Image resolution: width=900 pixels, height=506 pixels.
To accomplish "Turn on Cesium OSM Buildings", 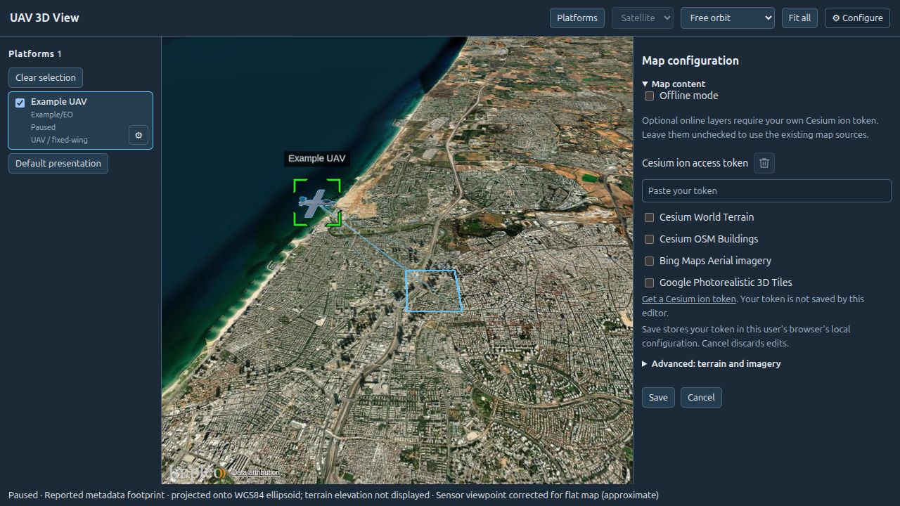I will pyautogui.click(x=649, y=239).
